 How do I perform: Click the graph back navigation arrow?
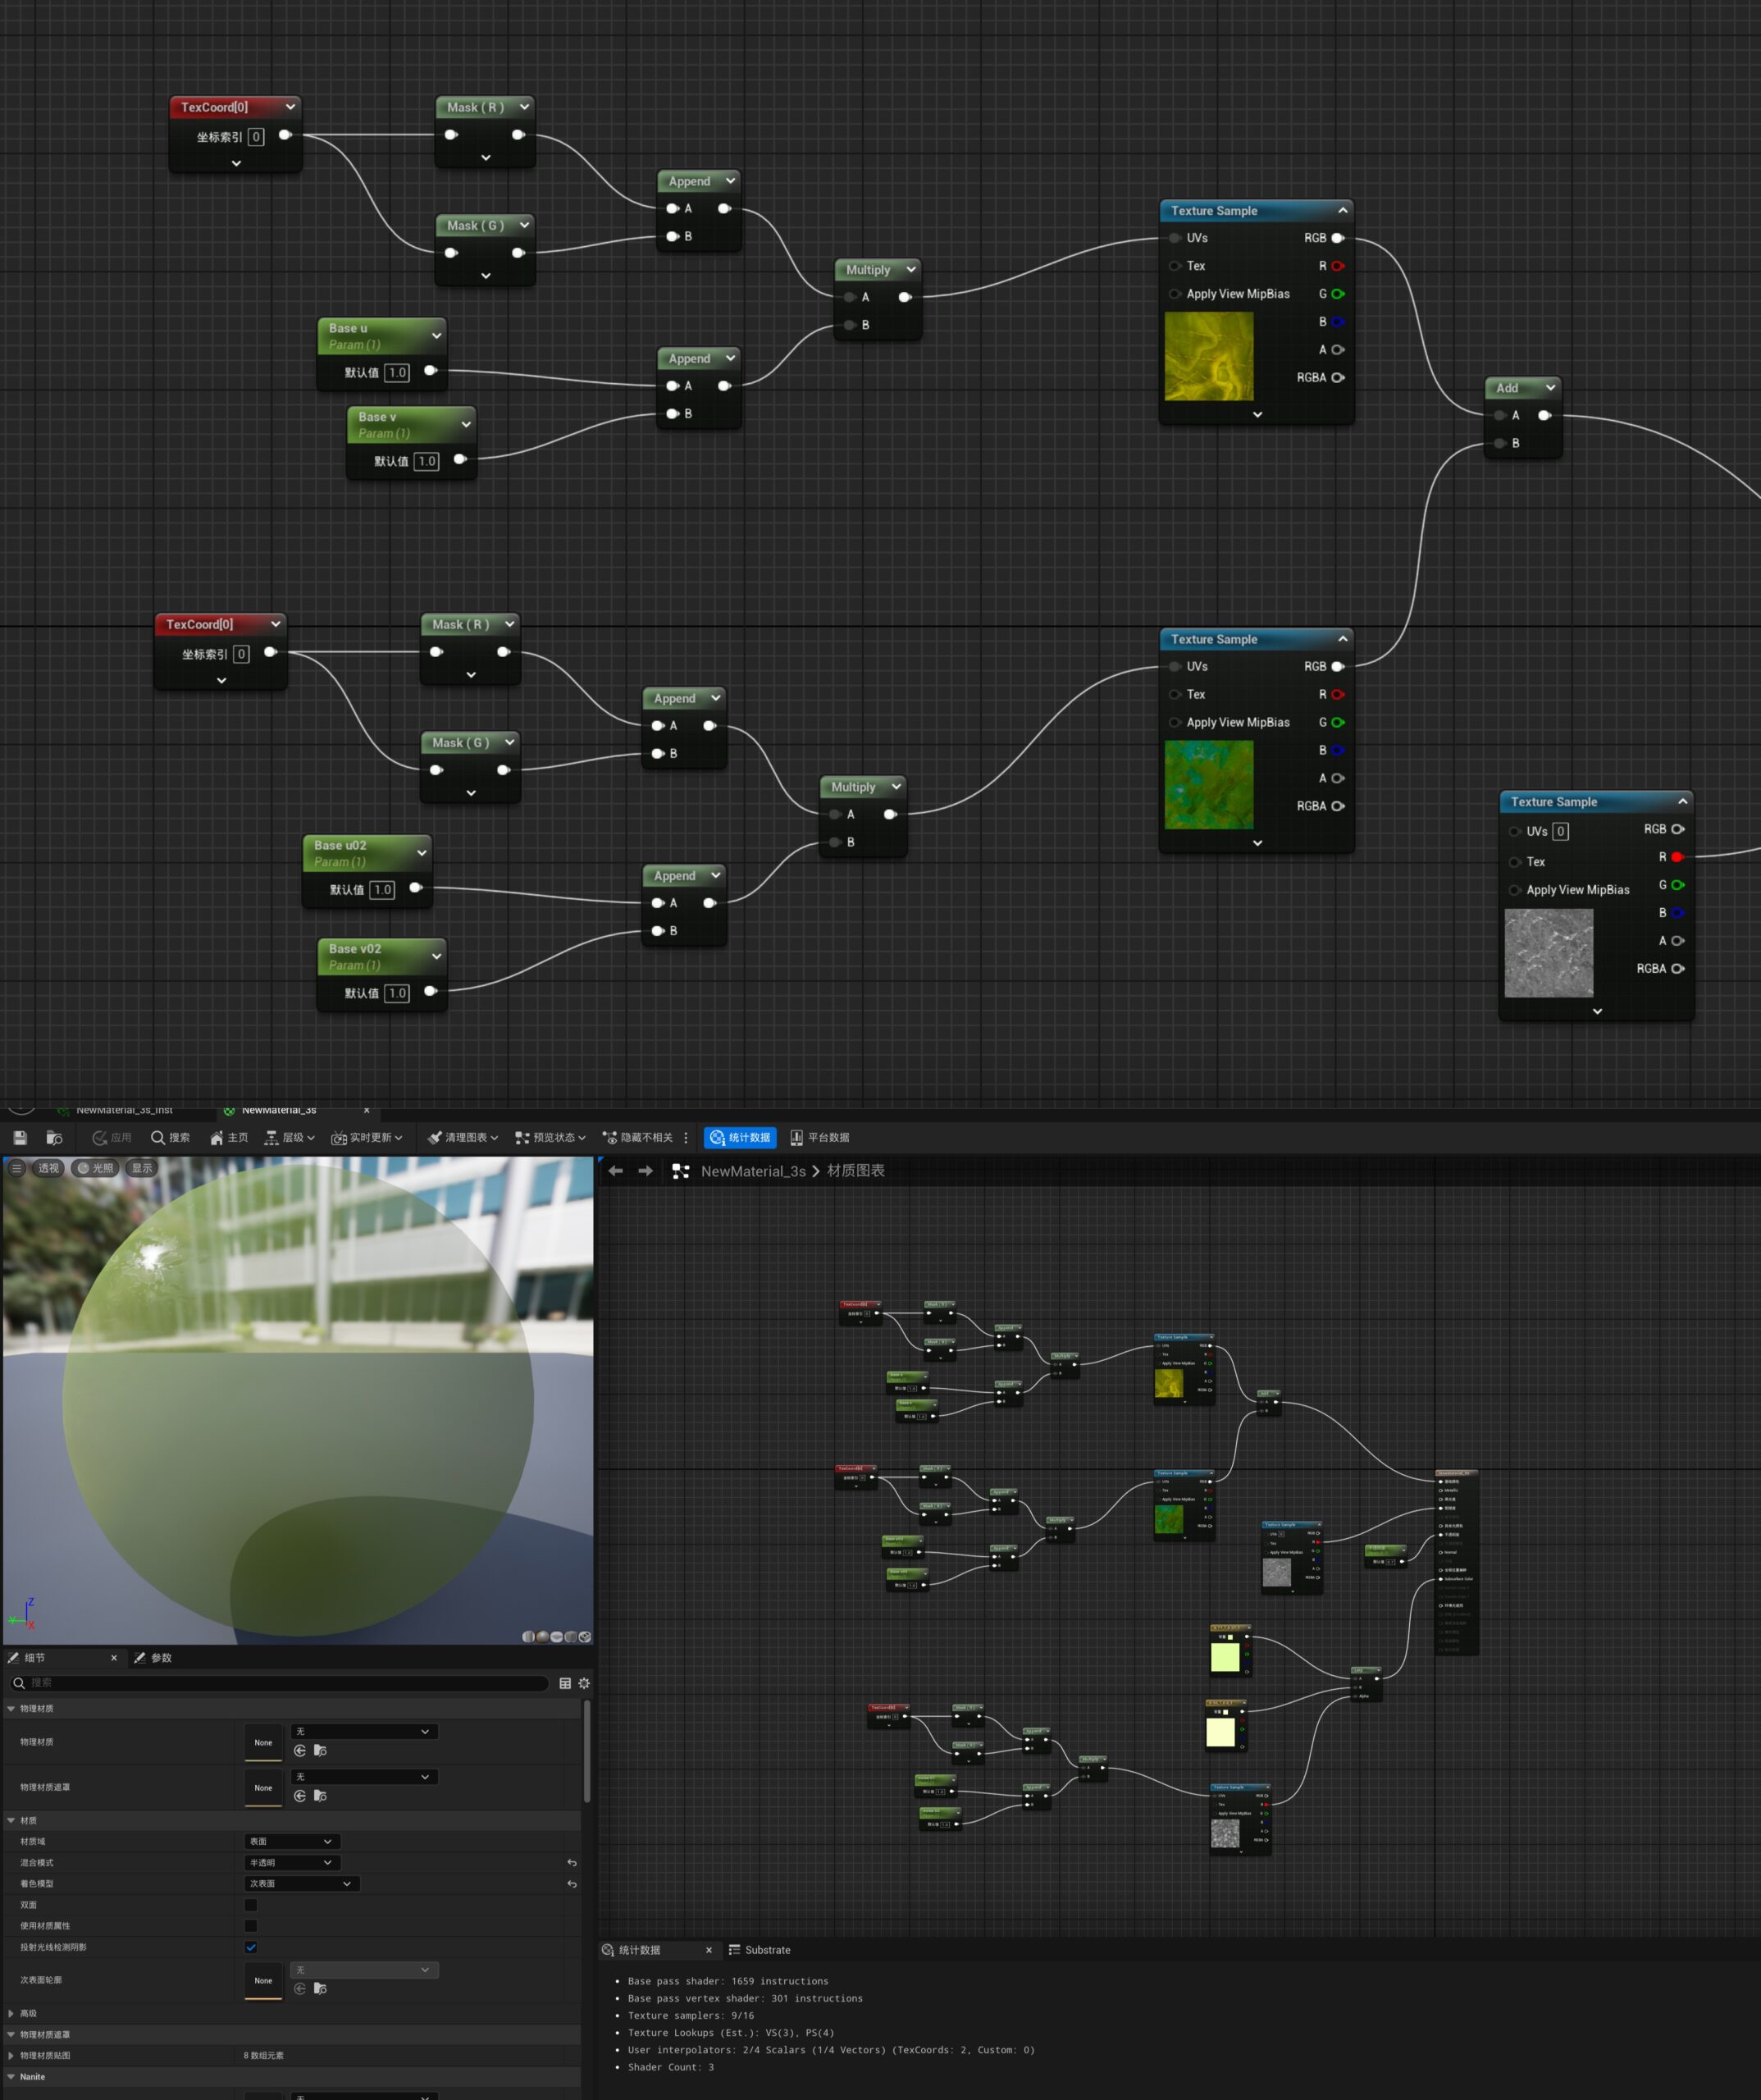[616, 1171]
